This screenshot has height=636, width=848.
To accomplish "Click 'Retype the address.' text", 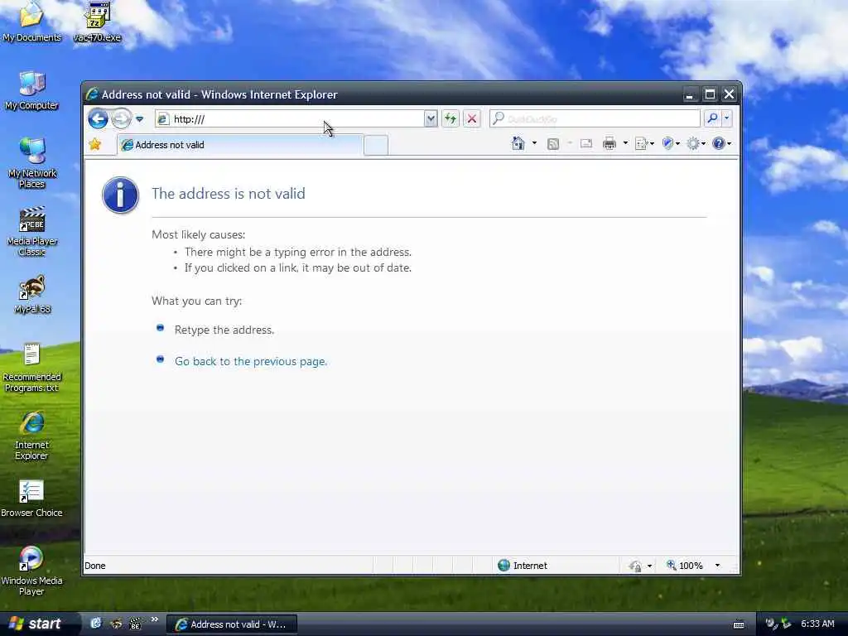I will point(224,330).
